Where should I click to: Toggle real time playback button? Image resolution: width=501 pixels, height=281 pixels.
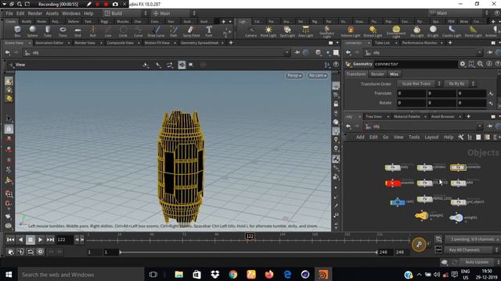coord(40,251)
